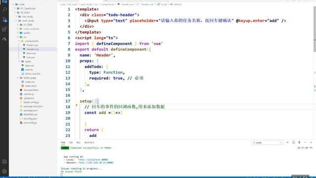Open .gitignore in the explorer
This screenshot has height=178, width=316.
coord(29,98)
